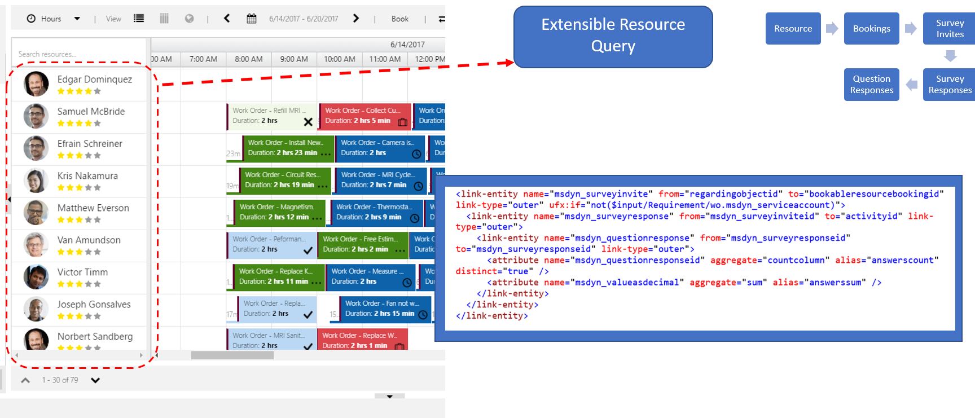Click the clock icon beside Hours
975x418 pixels.
[32, 19]
